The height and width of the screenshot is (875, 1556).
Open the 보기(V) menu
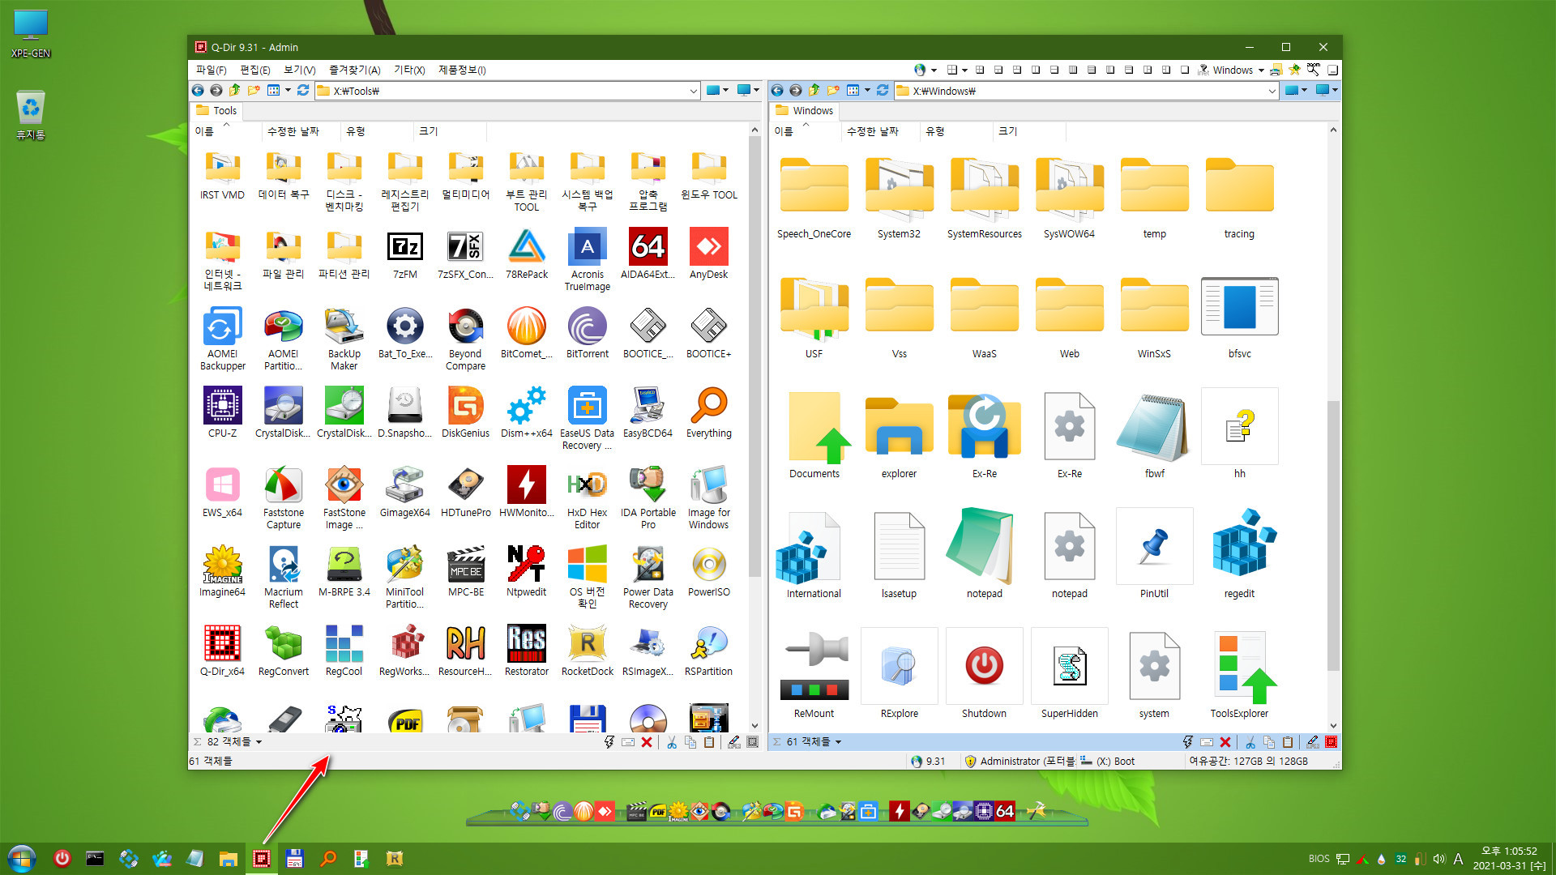300,70
